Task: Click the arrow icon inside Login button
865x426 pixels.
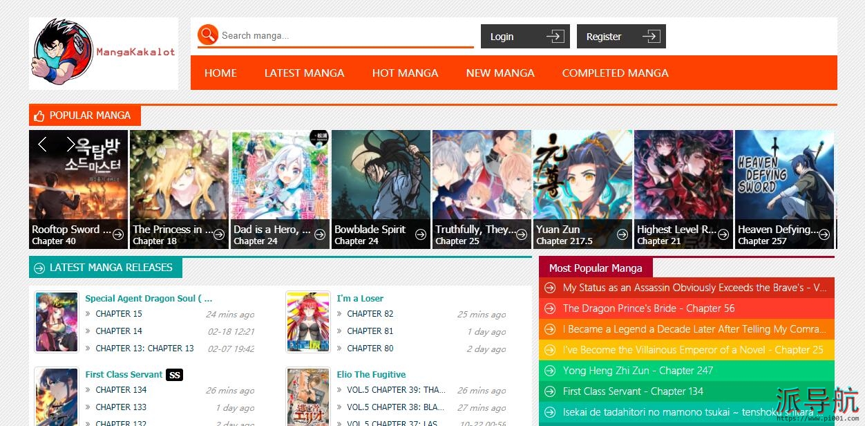Action: [x=555, y=37]
